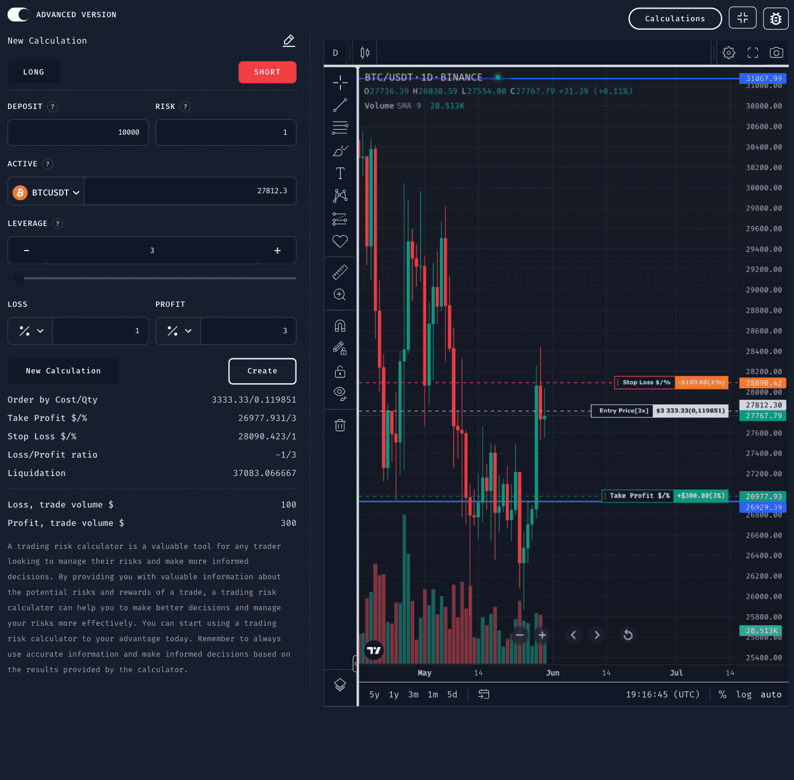Screen dimensions: 794x780
Task: Click inside the Deposit input field
Action: [77, 132]
